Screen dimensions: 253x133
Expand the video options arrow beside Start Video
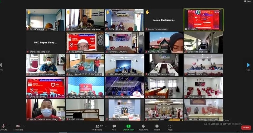24,126
